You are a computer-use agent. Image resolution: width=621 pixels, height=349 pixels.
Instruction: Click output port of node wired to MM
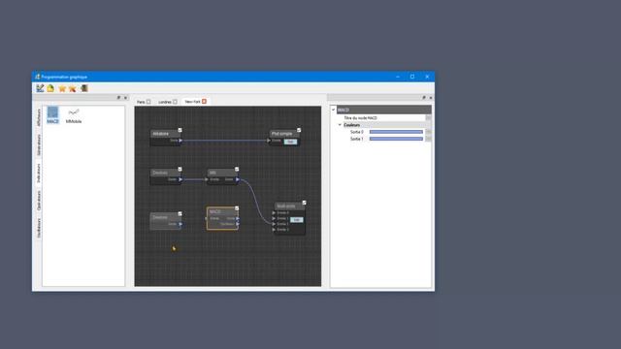click(x=180, y=179)
